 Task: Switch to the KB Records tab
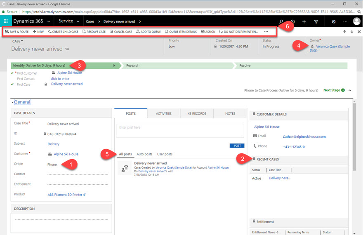point(197,113)
